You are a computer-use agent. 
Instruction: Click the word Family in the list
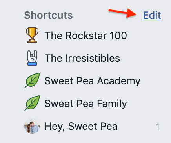click(x=112, y=104)
